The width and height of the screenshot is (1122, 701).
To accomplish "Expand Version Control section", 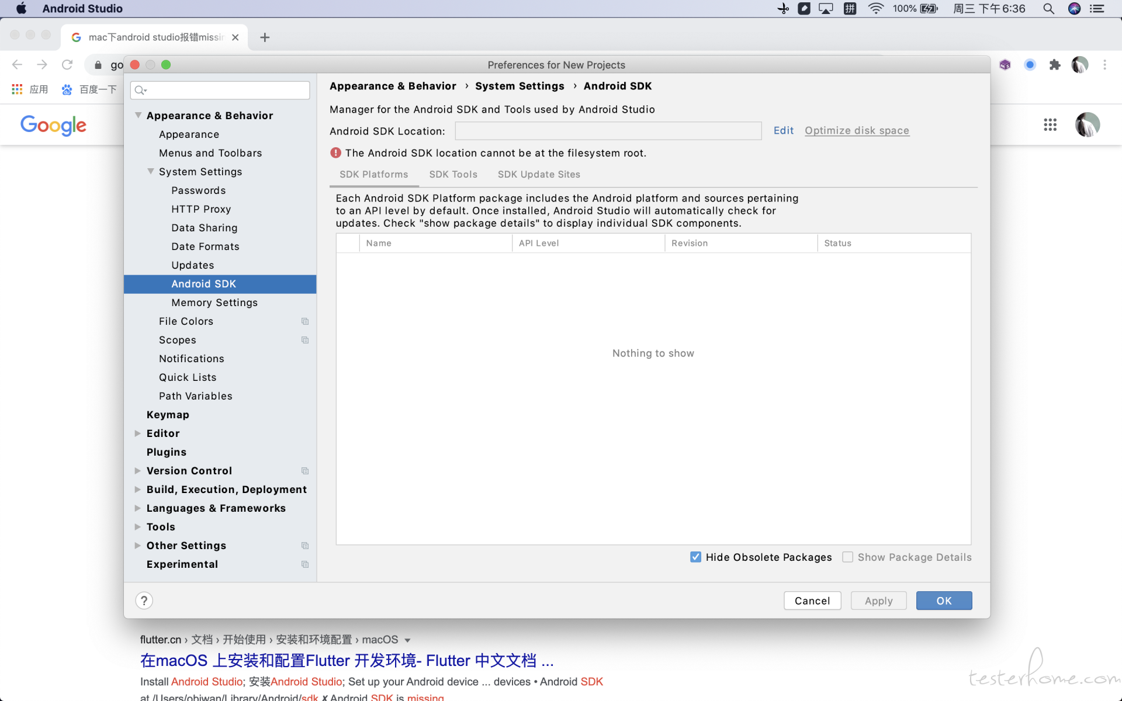I will point(138,471).
